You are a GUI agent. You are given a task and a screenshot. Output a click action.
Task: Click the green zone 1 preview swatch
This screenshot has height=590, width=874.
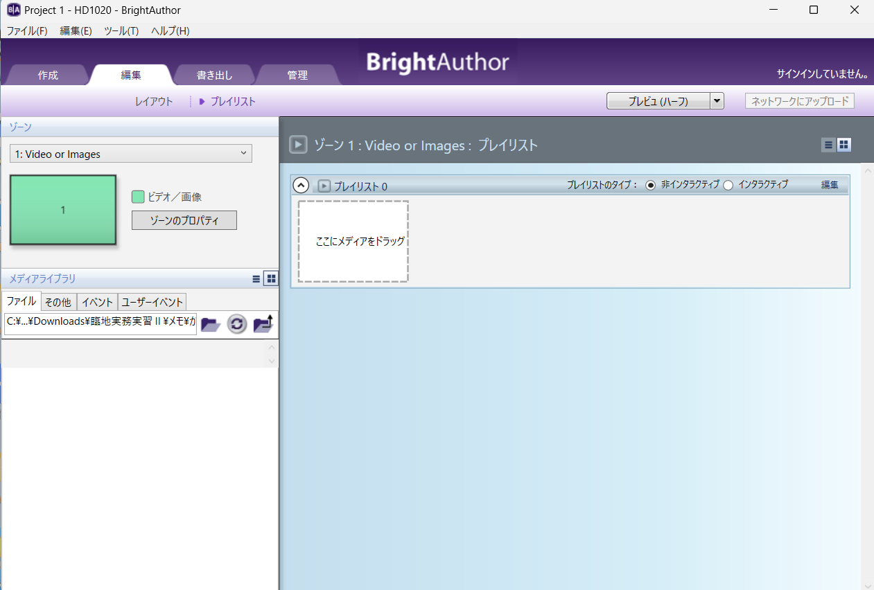(x=62, y=210)
